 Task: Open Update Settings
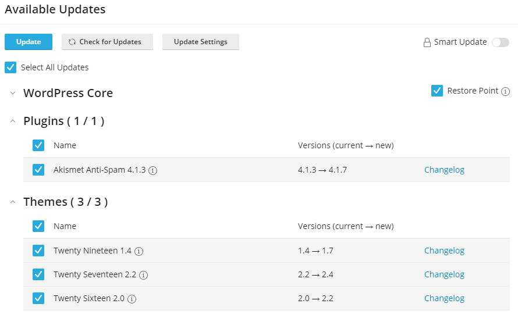pyautogui.click(x=200, y=42)
